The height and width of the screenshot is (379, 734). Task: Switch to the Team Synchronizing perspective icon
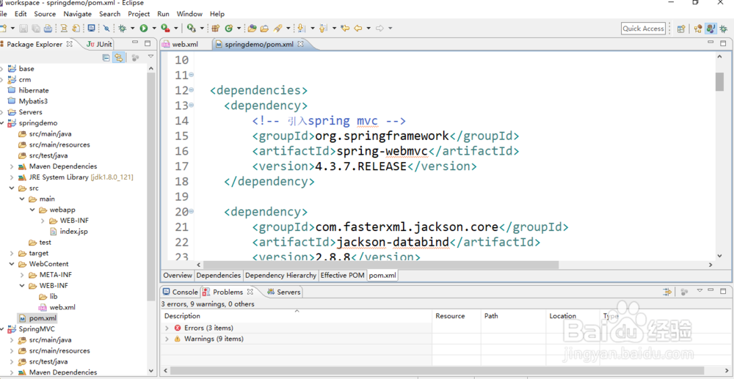[699, 29]
